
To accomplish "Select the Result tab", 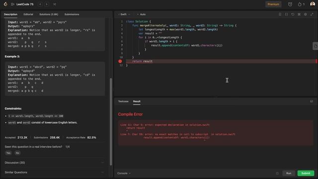I will point(137,101).
